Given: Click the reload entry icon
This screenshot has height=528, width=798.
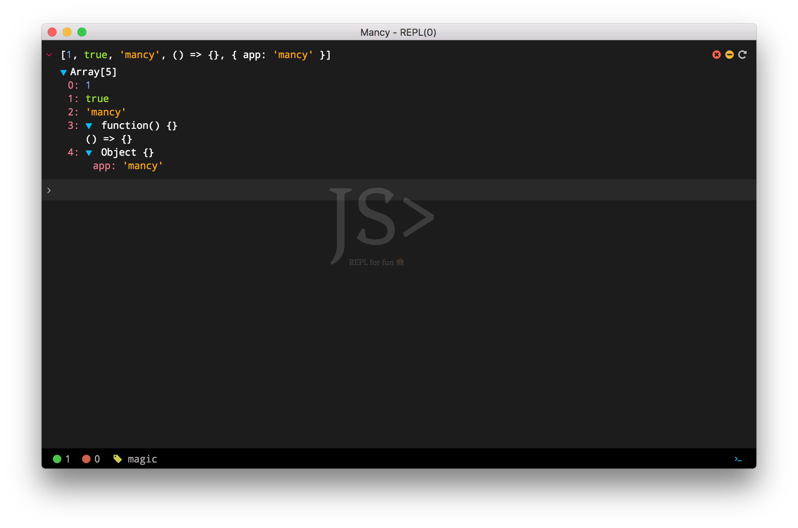Looking at the screenshot, I should click(743, 55).
